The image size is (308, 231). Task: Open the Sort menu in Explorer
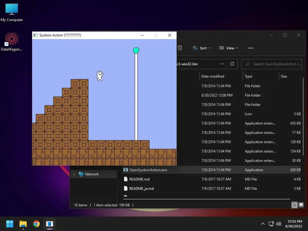click(202, 48)
